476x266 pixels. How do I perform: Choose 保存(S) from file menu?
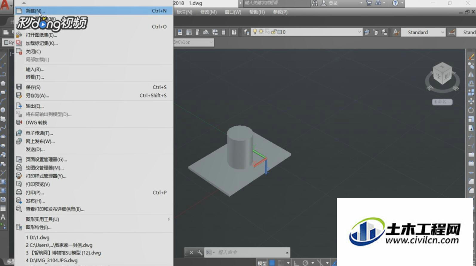[94, 87]
